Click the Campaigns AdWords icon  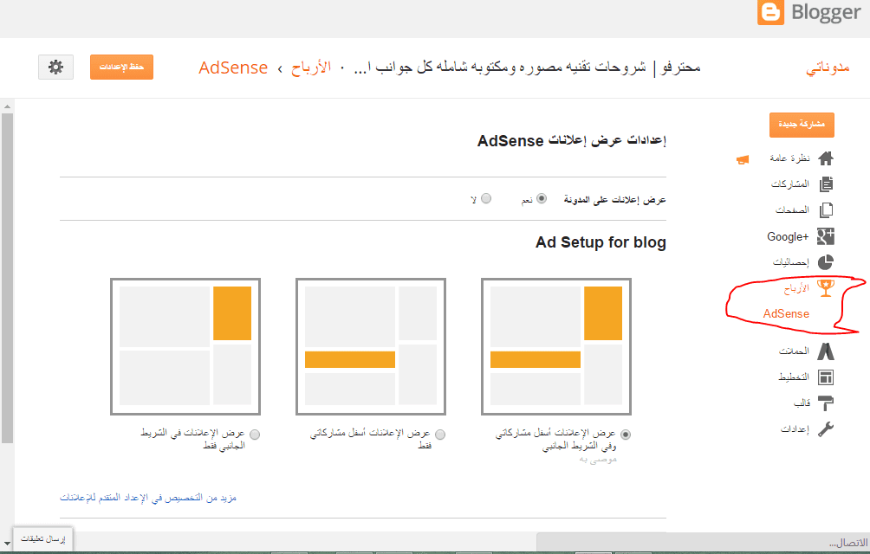pos(826,351)
